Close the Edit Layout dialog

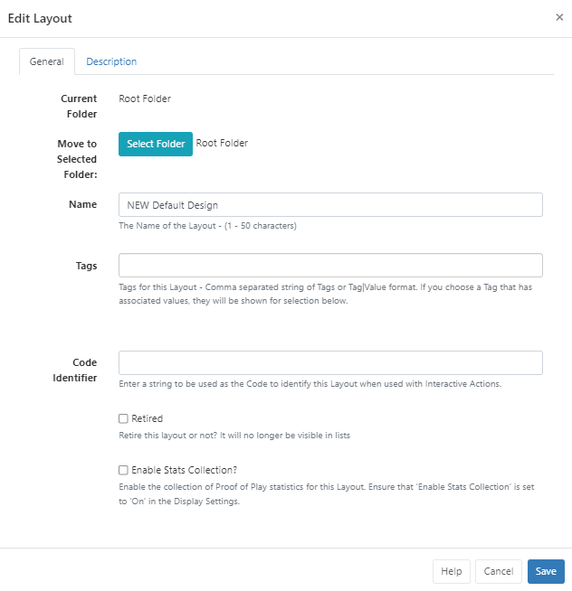[x=558, y=17]
